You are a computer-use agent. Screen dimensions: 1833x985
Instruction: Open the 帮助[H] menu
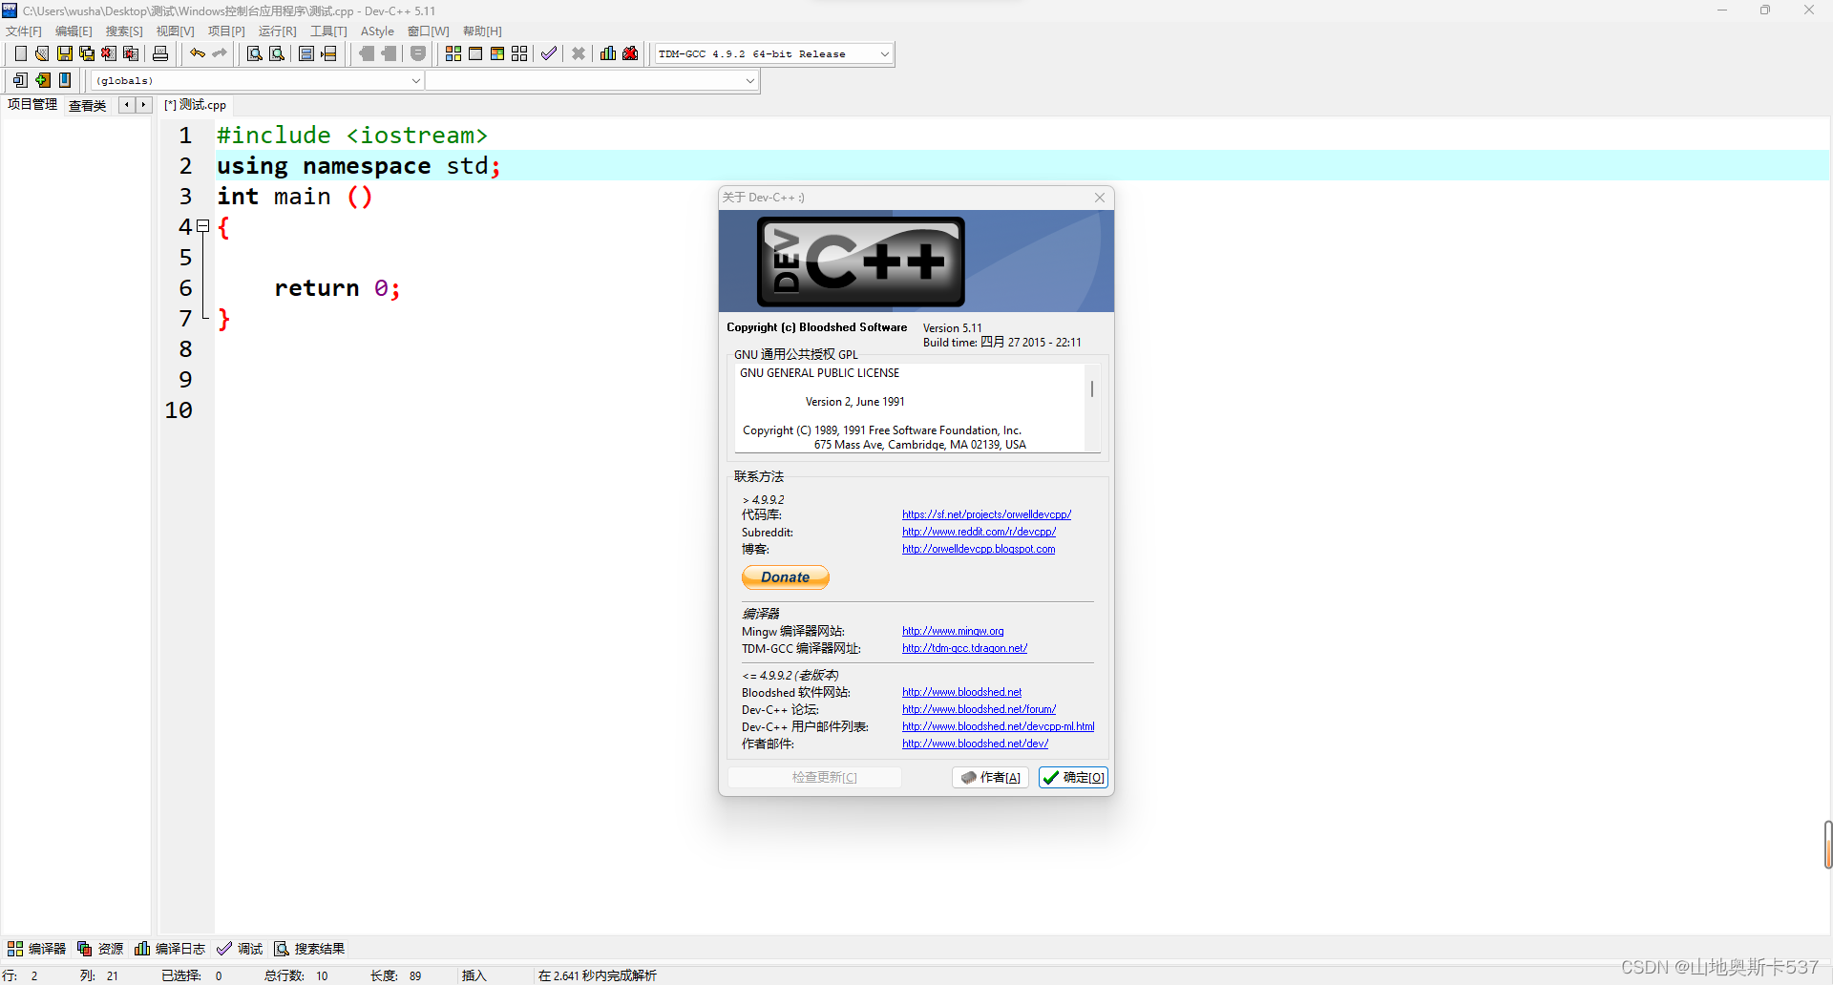coord(482,31)
